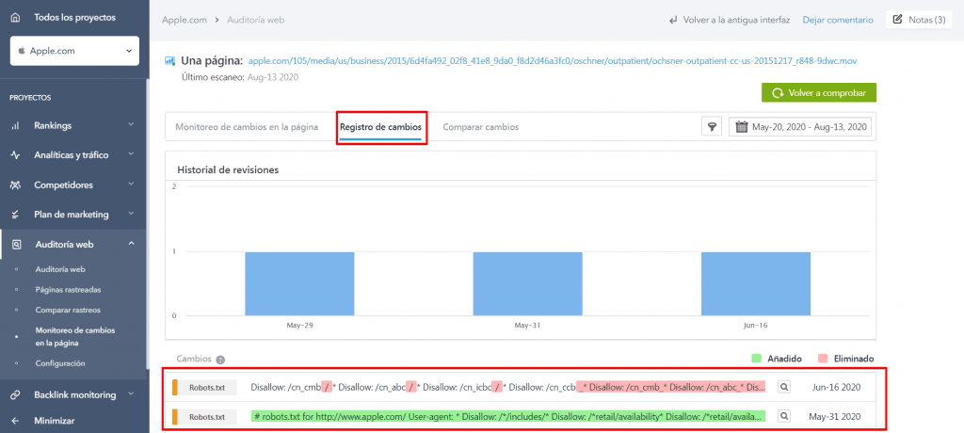Screen dimensions: 964x433
Task: Click Volver a la antigua interfaz link
Action: pyautogui.click(x=736, y=21)
